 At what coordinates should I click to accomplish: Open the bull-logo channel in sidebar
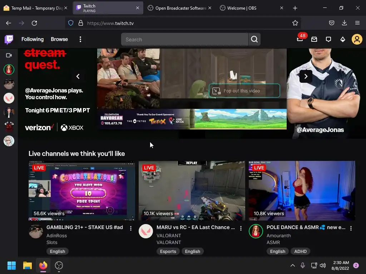tap(9, 127)
